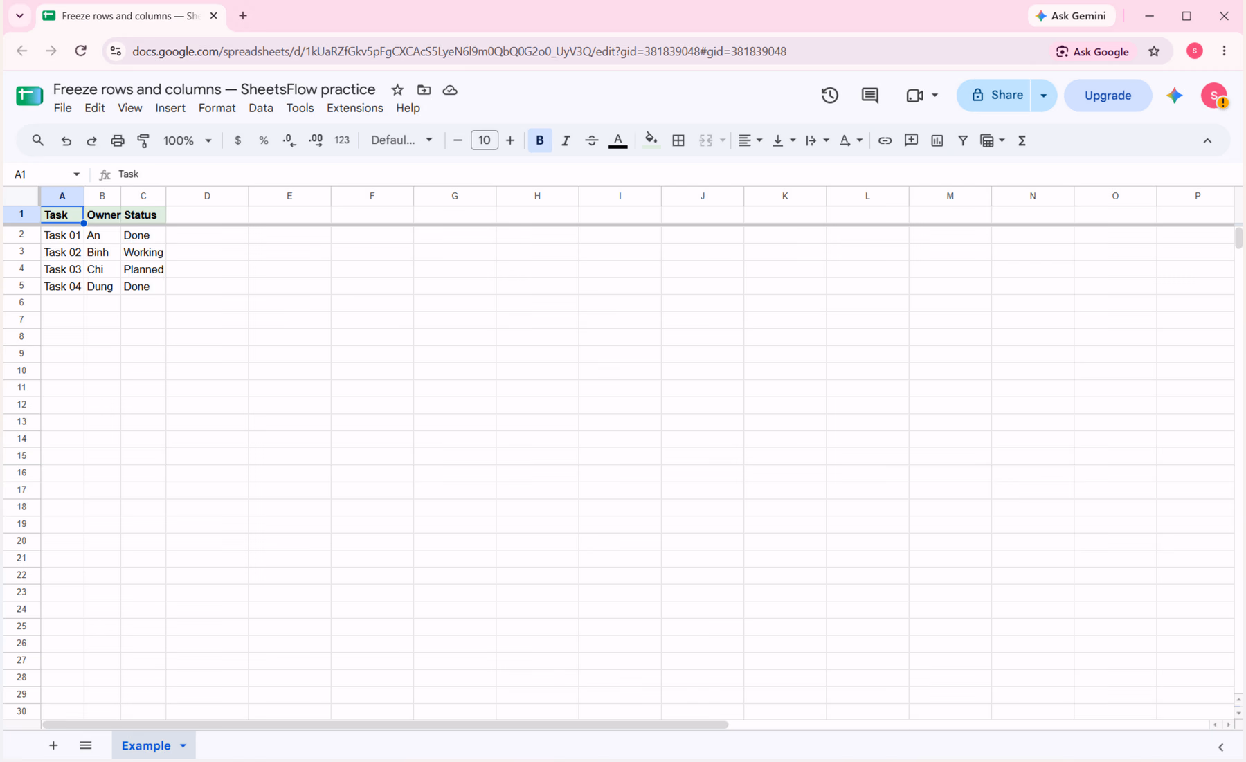
Task: Open the Functions sigma icon
Action: point(1022,140)
